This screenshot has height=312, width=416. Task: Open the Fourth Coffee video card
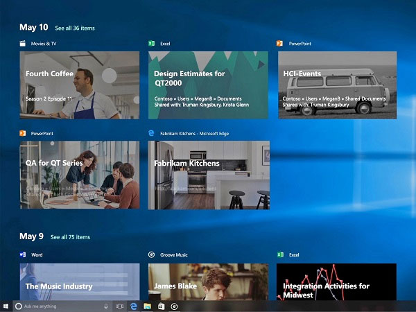80,85
